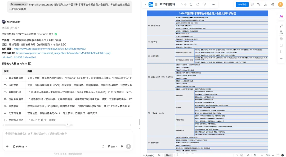Redo the last edit
This screenshot has width=286, height=157.
[x=198, y=4]
